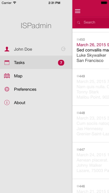This screenshot has height=193, width=109.
Task: Click the red badge showing 7
Action: click(61, 63)
